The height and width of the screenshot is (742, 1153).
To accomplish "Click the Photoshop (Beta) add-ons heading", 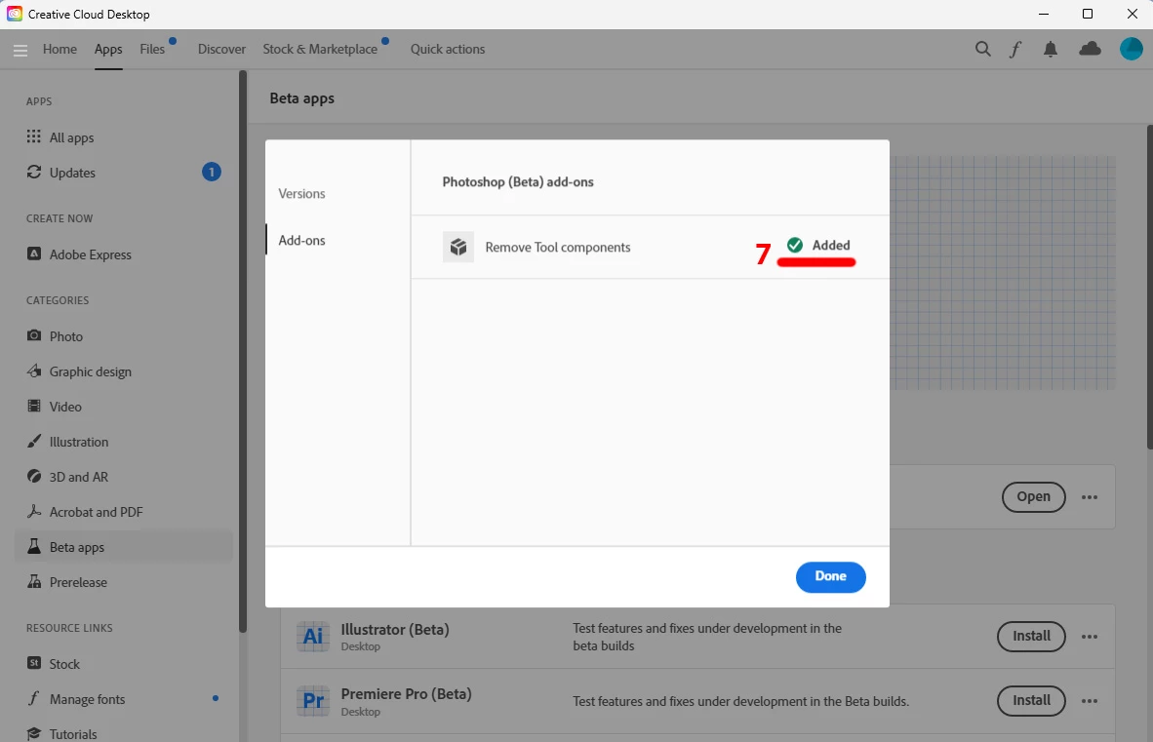I will pos(518,182).
